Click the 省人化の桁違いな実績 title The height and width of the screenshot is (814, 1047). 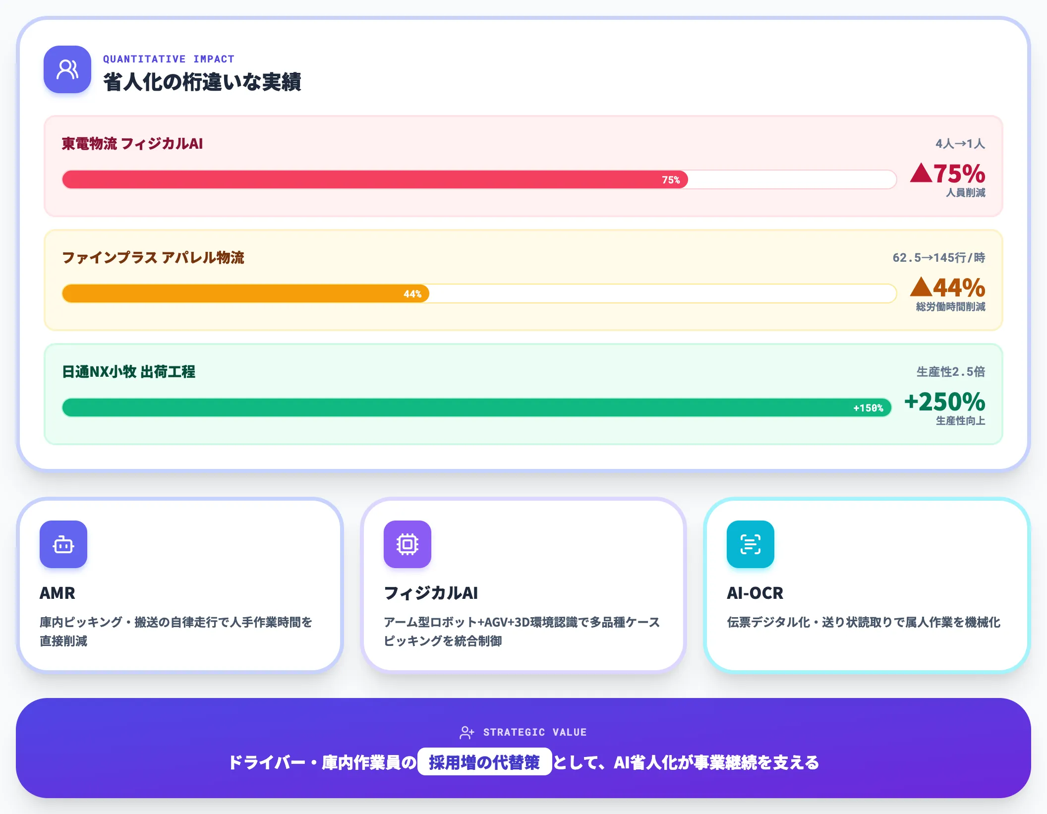point(202,82)
